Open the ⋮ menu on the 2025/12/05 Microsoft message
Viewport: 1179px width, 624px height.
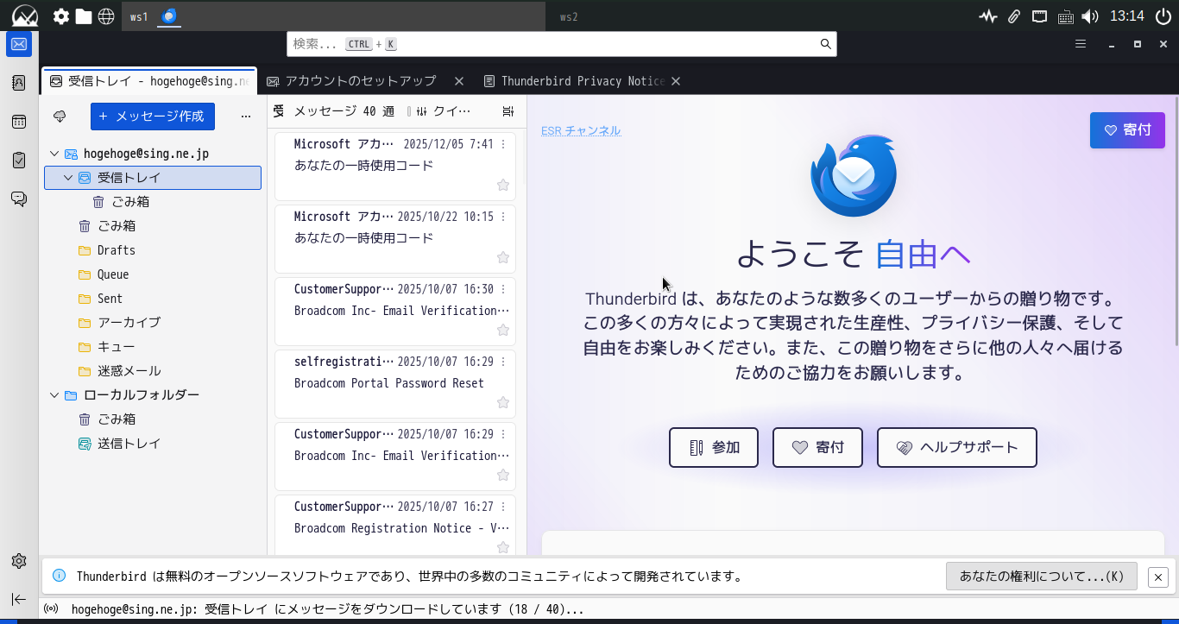503,144
